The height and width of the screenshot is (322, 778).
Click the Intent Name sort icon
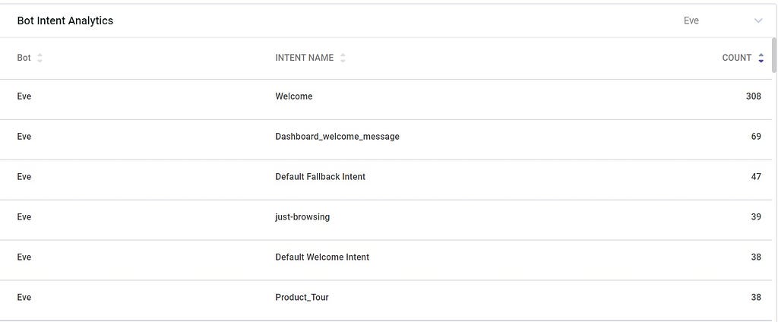tap(343, 58)
